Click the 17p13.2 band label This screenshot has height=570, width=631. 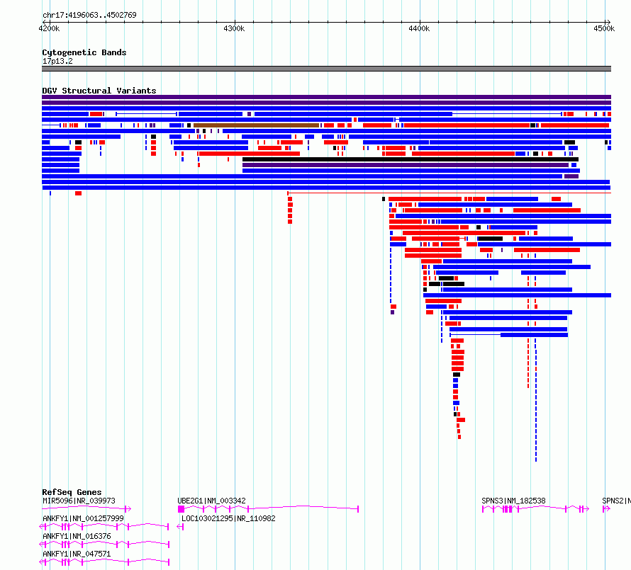(x=57, y=61)
